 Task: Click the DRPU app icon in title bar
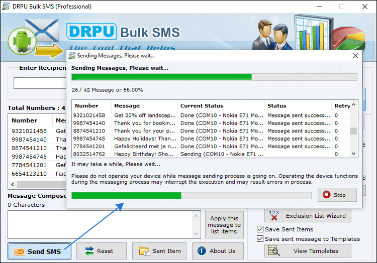6,6
